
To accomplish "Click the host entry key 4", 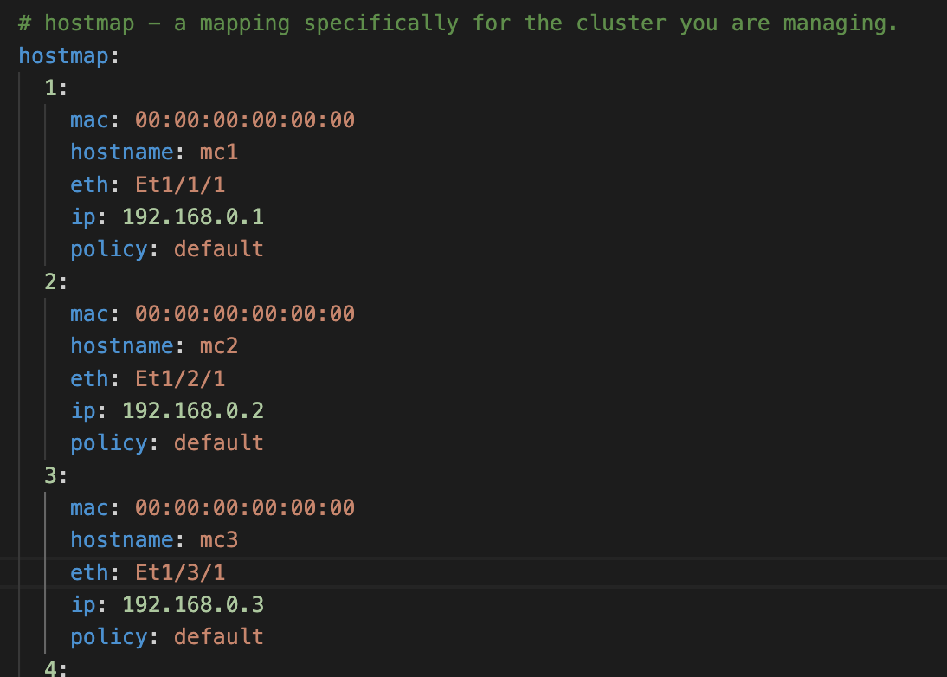I will [50, 668].
